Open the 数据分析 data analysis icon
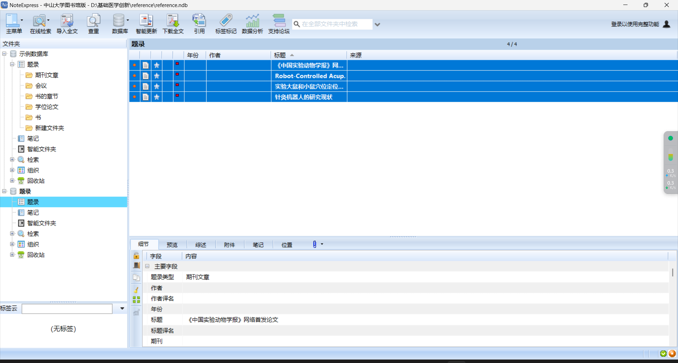Screen dimensions: 678x363 point(252,20)
